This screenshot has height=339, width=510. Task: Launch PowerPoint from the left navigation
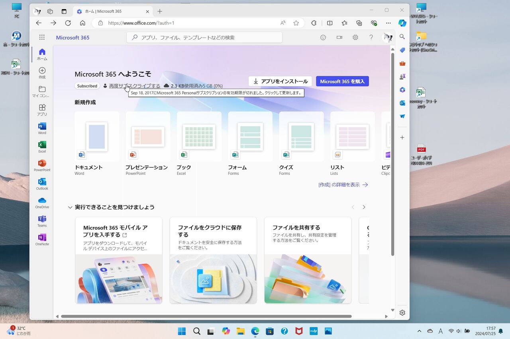pos(42,166)
